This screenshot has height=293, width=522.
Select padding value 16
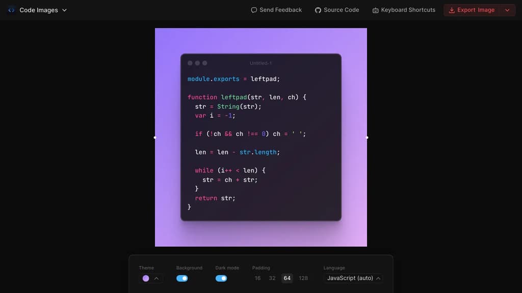pyautogui.click(x=257, y=278)
